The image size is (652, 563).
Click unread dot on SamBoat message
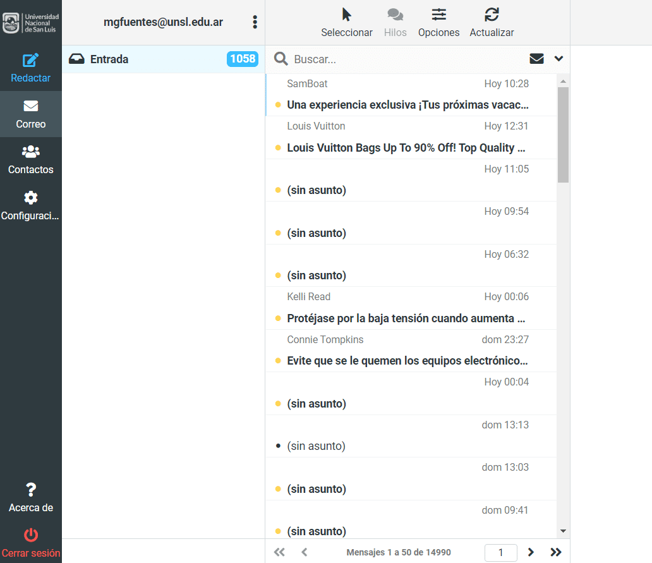pos(278,105)
